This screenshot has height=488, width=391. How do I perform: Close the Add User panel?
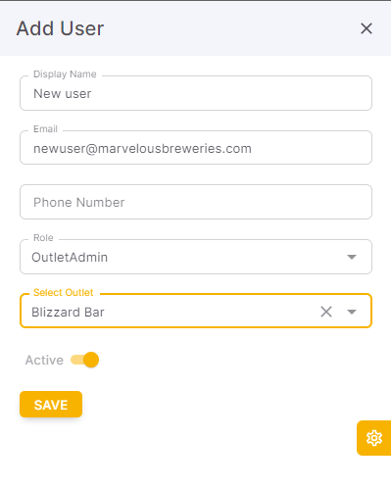[x=367, y=28]
